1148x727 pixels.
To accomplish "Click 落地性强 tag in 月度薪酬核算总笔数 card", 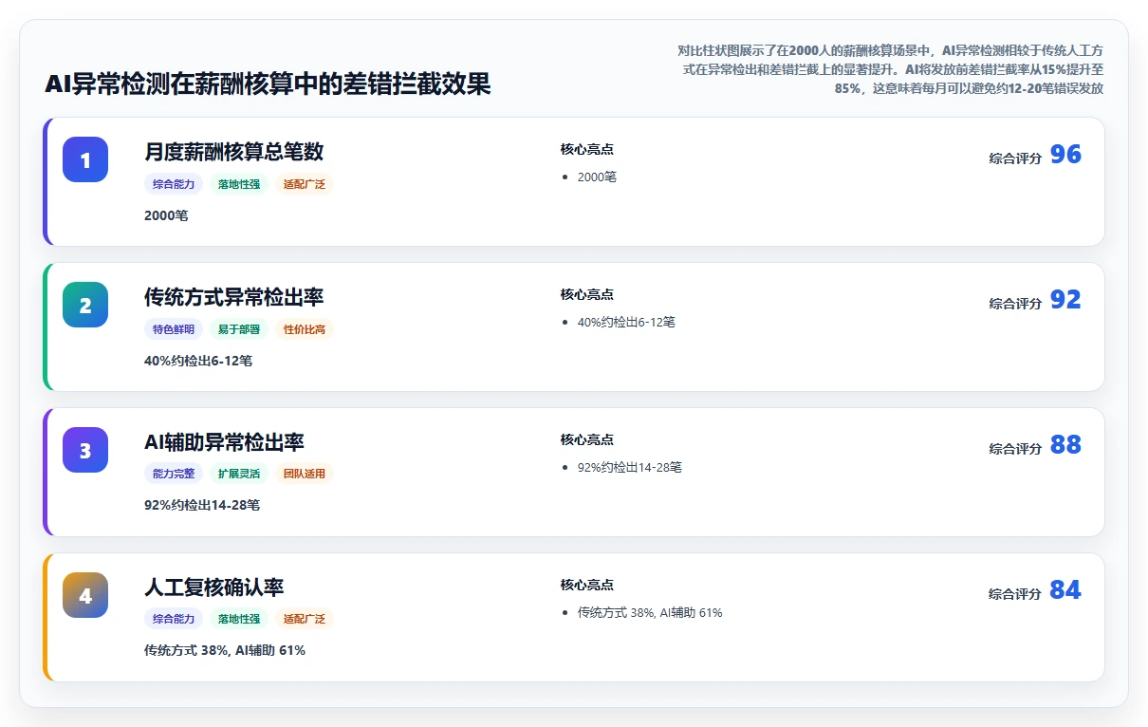I will (x=239, y=184).
